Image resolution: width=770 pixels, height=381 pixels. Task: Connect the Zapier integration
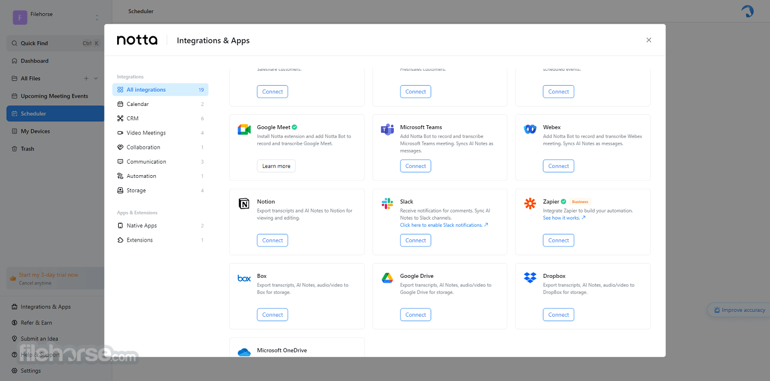(558, 240)
